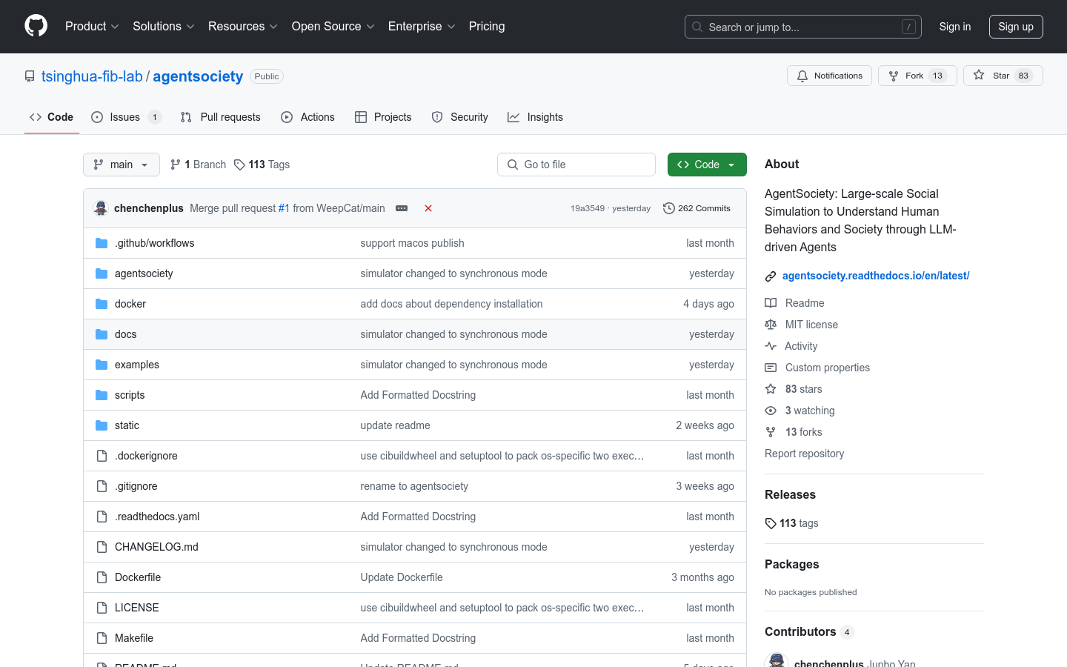Open the examples folder
1067x667 pixels.
point(137,365)
